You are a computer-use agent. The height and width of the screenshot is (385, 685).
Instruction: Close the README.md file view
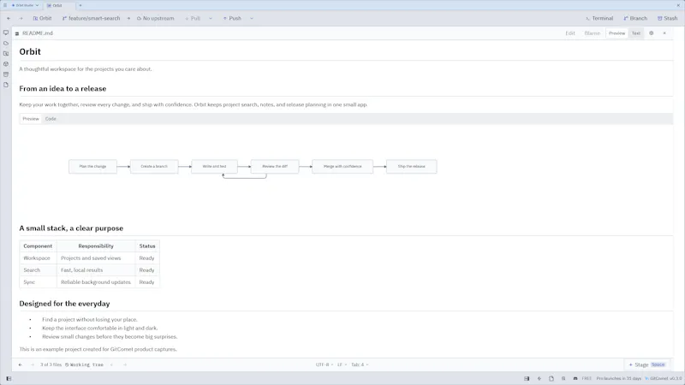tap(664, 33)
